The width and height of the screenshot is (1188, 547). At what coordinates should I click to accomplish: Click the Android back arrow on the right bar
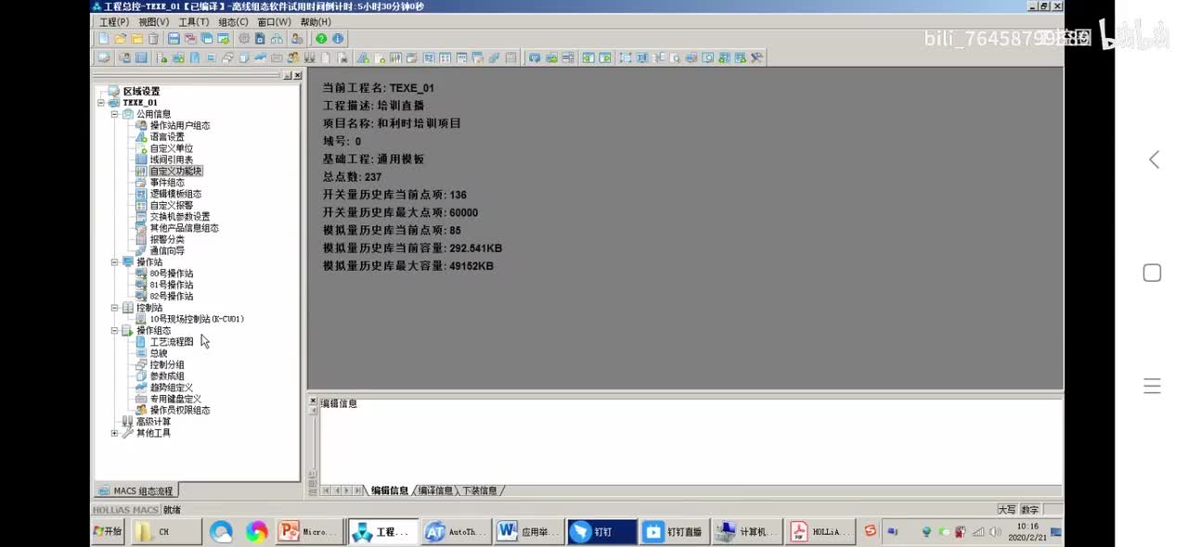[x=1154, y=159]
